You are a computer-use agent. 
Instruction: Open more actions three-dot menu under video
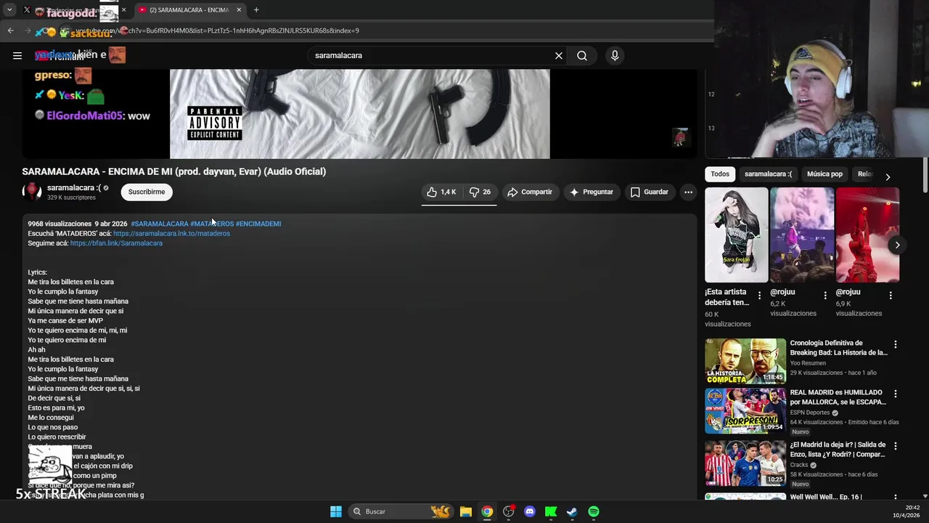tap(688, 192)
